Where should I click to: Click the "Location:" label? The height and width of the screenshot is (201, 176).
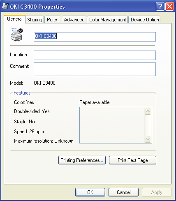[x=19, y=55]
